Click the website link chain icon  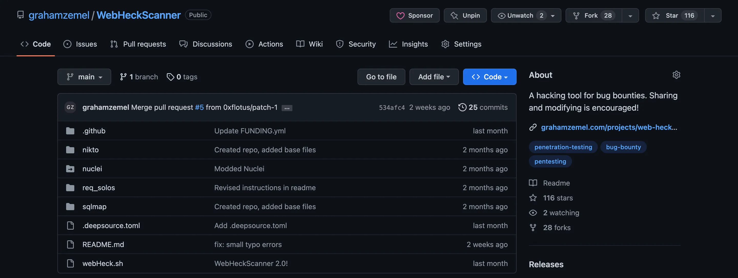(x=533, y=127)
